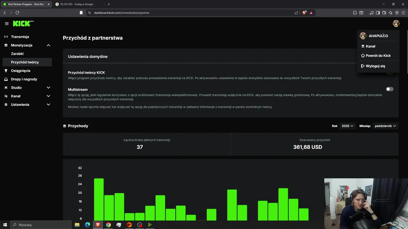Image resolution: width=408 pixels, height=229 pixels.
Task: Go back with the browser back arrow
Action: 4,13
